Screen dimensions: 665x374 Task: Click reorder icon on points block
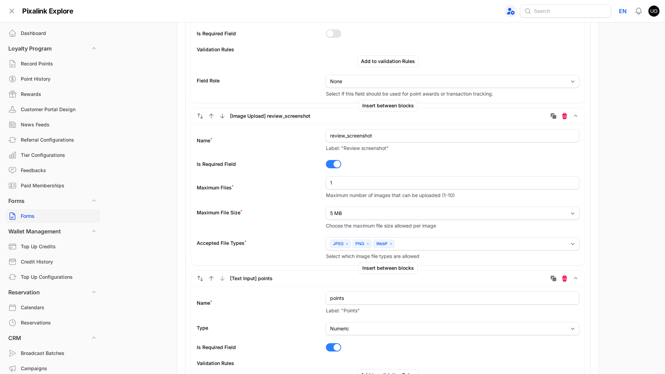pos(200,278)
